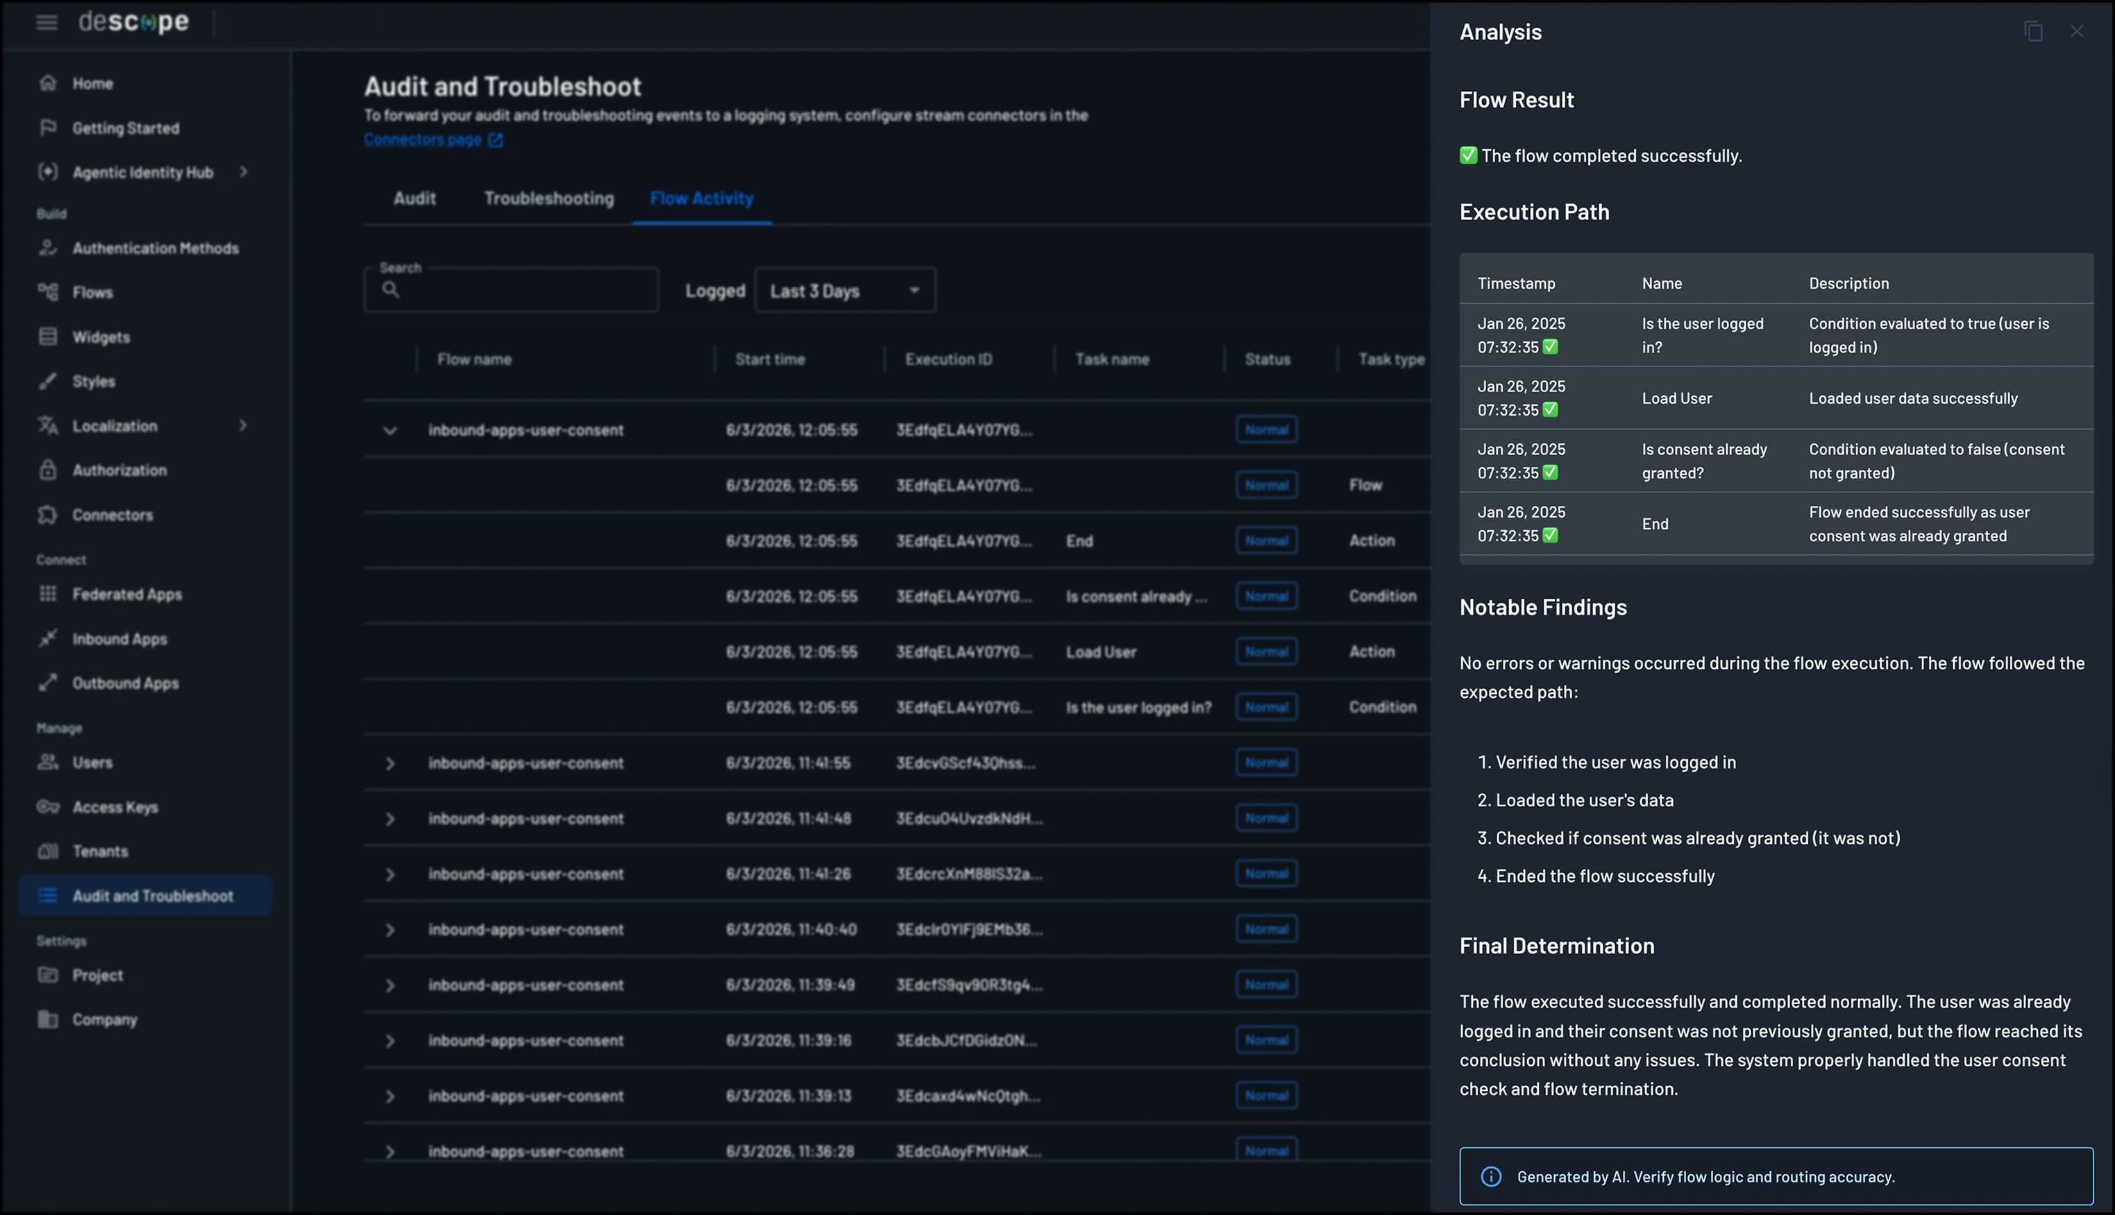The image size is (2115, 1215).
Task: Click the Connectors puzzle icon
Action: [48, 515]
